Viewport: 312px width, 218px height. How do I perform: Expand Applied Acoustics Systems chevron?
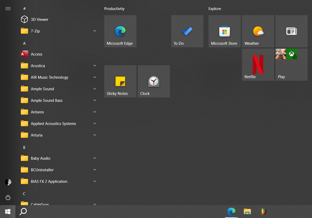coord(95,123)
